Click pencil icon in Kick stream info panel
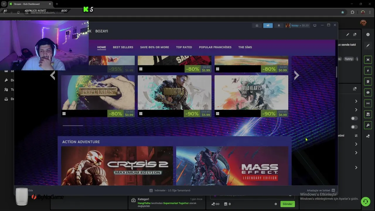Image resolution: width=375 pixels, height=211 pixels. coord(347,35)
